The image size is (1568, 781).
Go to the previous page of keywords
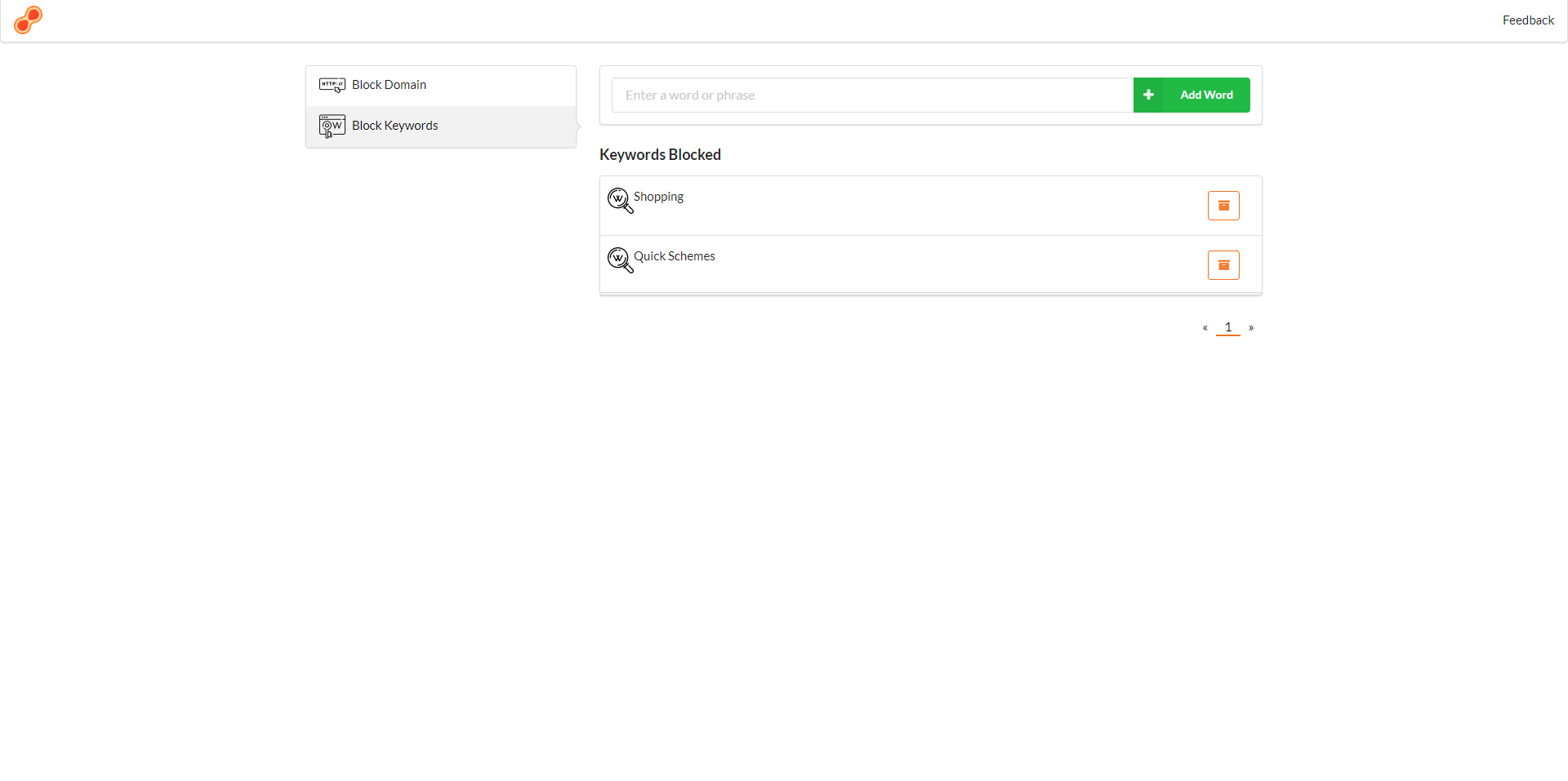1205,328
